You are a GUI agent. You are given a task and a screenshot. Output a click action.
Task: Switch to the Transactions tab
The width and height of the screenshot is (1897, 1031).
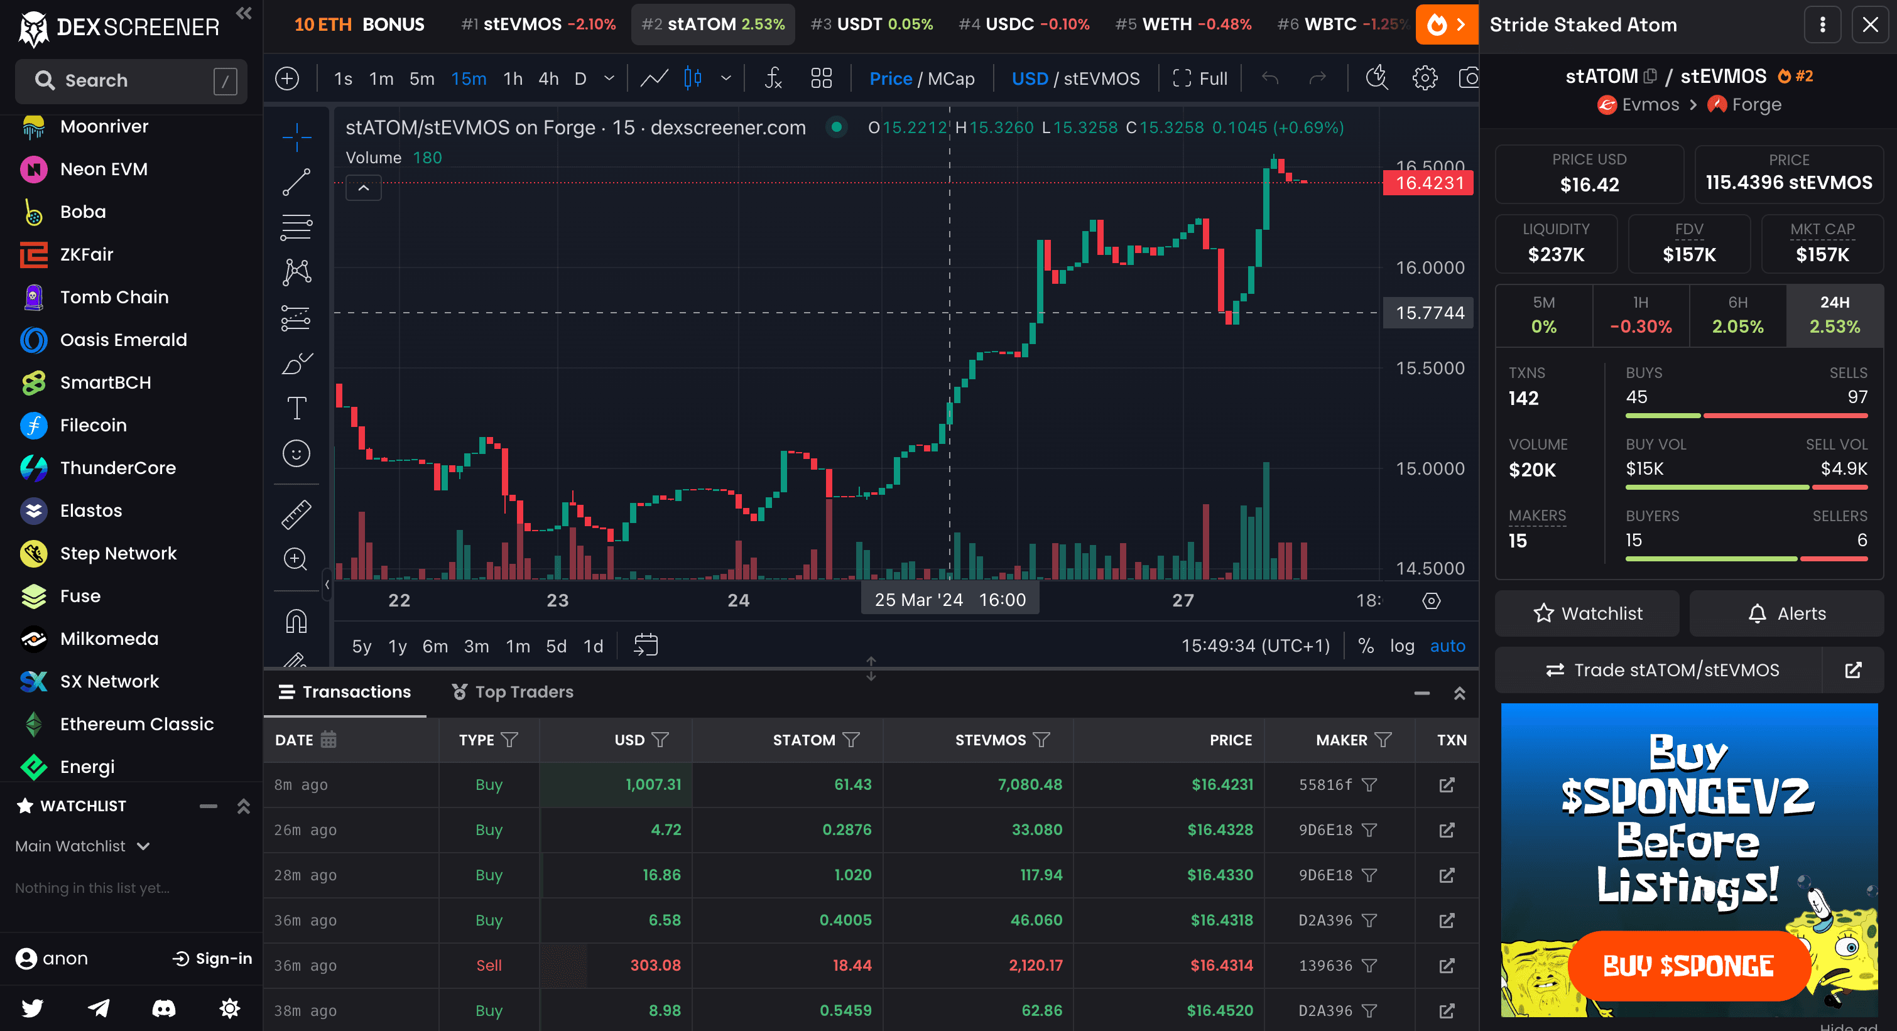pyautogui.click(x=345, y=692)
